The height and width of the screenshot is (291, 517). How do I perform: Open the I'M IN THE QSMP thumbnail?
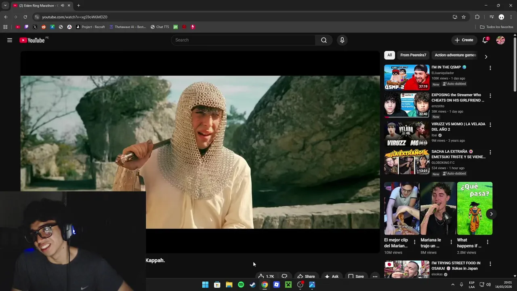click(407, 77)
